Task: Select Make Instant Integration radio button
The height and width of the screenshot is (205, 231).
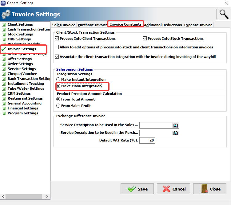Action: pos(58,80)
